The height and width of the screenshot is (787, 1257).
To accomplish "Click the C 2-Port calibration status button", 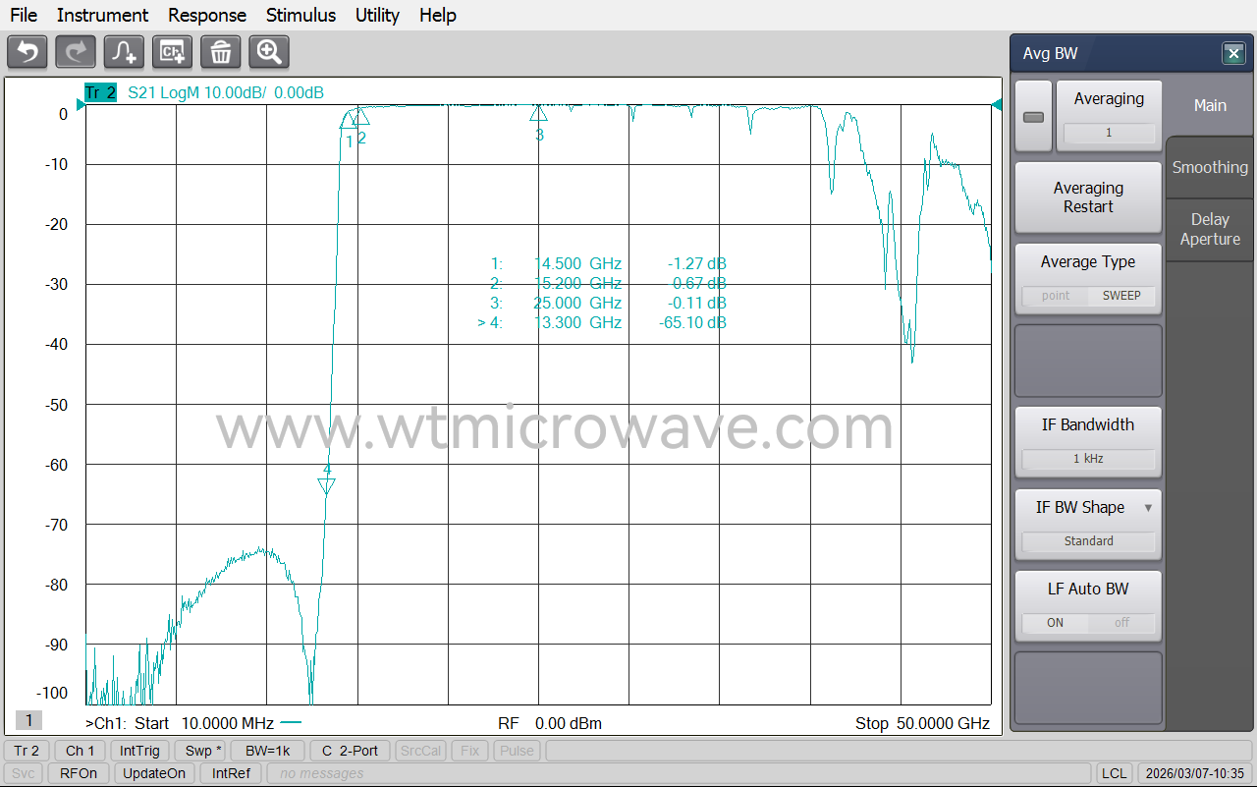I will (350, 751).
